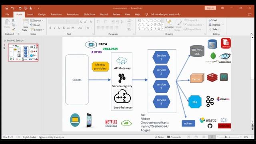Click the API Gateway cloud icon

pyautogui.click(x=122, y=61)
